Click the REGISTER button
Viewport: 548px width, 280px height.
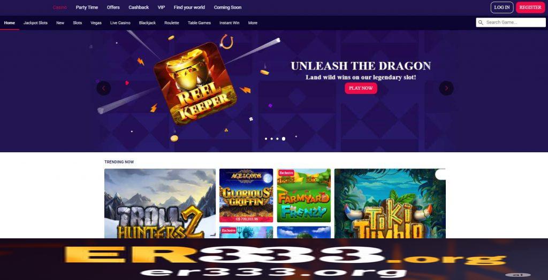(x=530, y=7)
